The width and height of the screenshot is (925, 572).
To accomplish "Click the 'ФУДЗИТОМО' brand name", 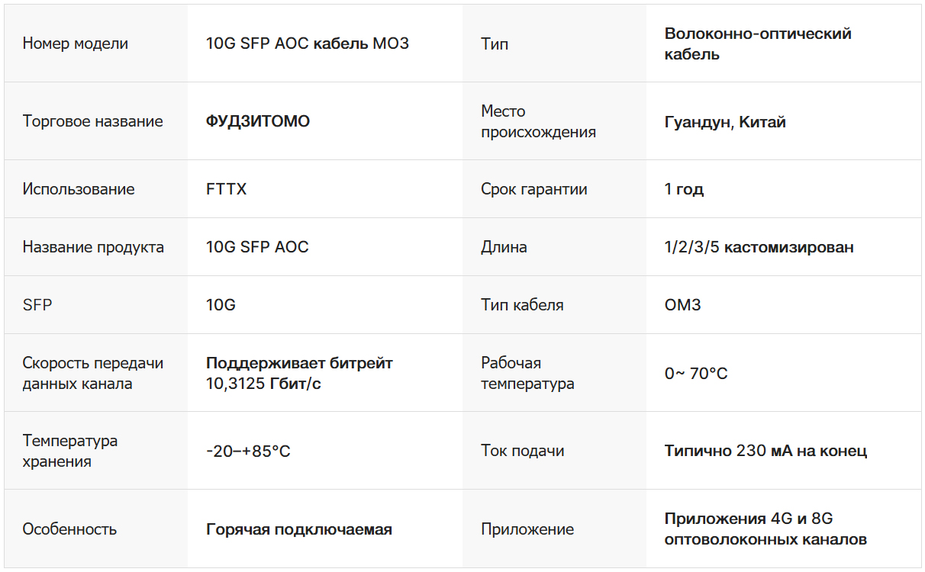I will click(258, 121).
